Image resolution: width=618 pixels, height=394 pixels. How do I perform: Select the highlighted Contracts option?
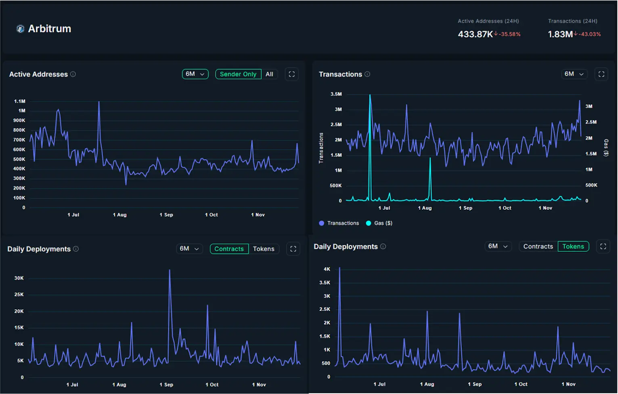click(229, 249)
